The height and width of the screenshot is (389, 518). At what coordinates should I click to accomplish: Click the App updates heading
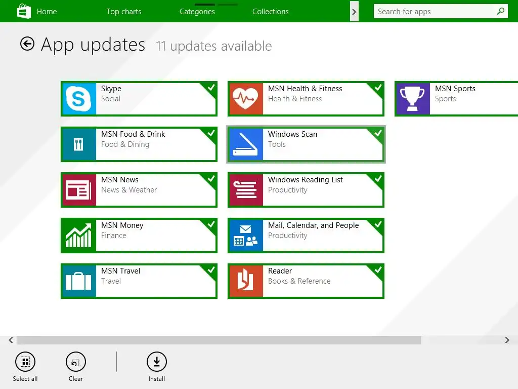coord(93,45)
